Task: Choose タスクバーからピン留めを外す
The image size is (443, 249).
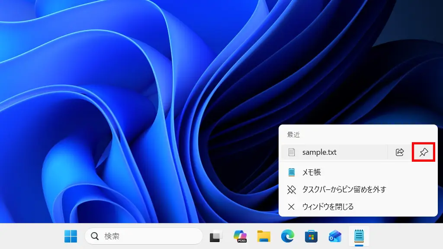Action: click(343, 189)
